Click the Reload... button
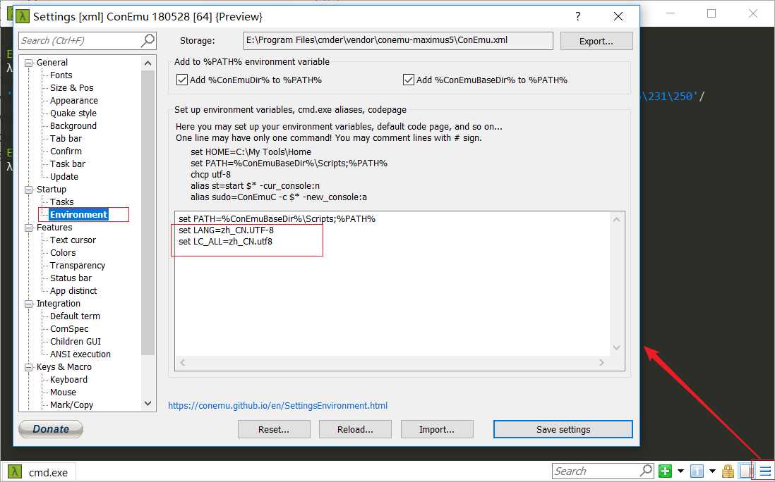775x482 pixels. pyautogui.click(x=355, y=429)
